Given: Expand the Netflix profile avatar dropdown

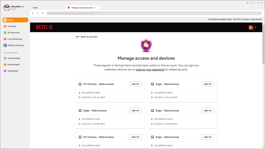Looking at the screenshot, I should [x=252, y=27].
